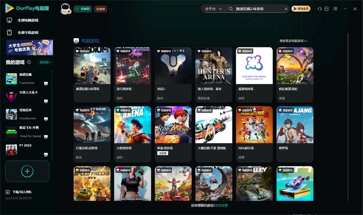
Task: Open the user avatar profile
Action: pos(65,9)
